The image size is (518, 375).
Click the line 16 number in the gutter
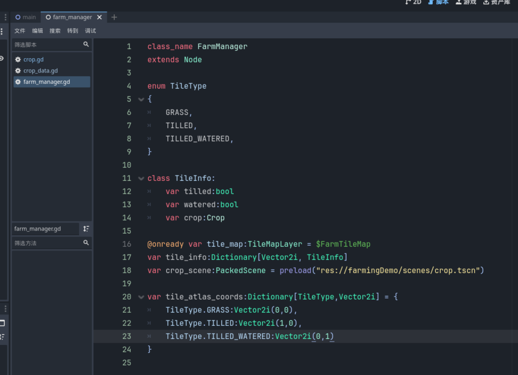(x=127, y=244)
